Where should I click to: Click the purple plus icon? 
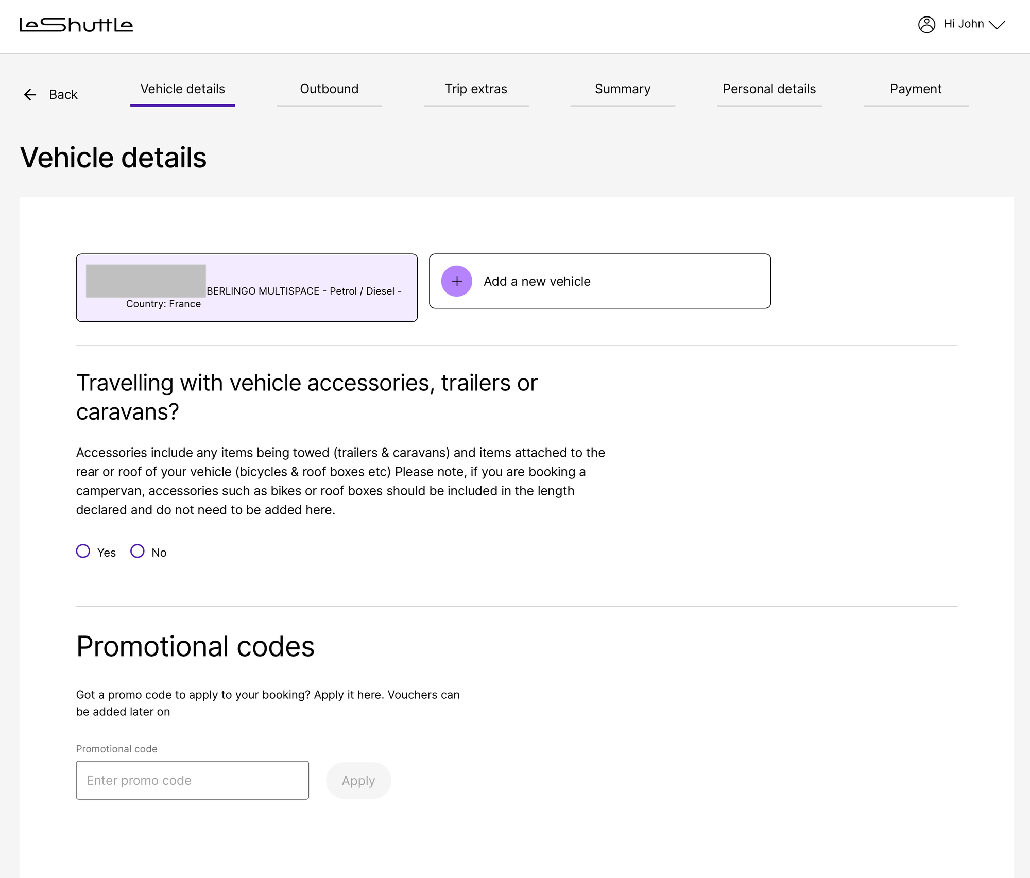click(457, 281)
